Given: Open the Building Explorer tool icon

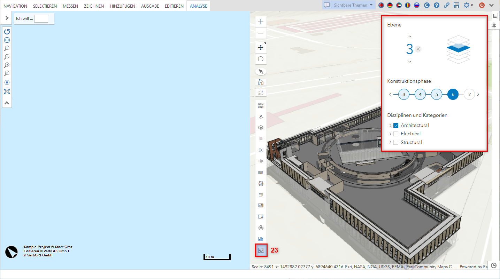Looking at the screenshot, I should 261,250.
